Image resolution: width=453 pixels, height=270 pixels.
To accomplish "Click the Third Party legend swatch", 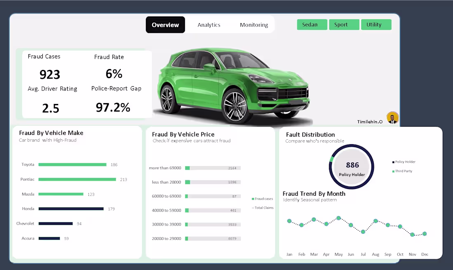I will coord(393,171).
